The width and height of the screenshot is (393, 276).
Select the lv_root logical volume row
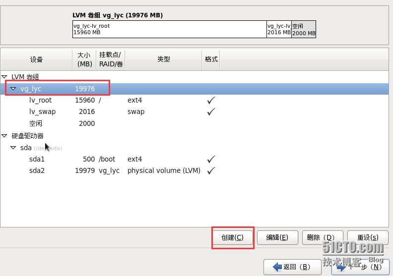[195, 100]
